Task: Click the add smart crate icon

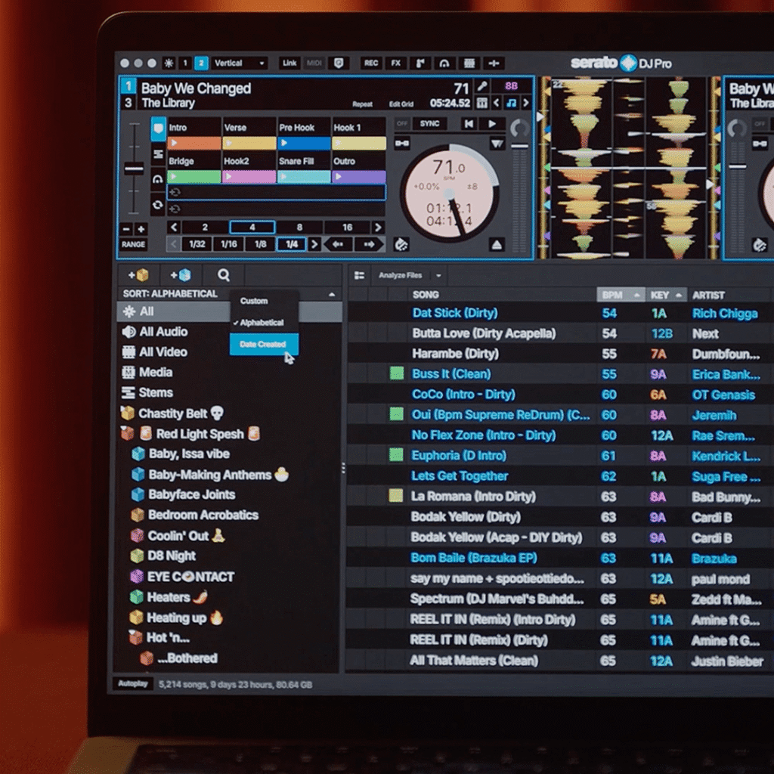Action: pos(180,275)
